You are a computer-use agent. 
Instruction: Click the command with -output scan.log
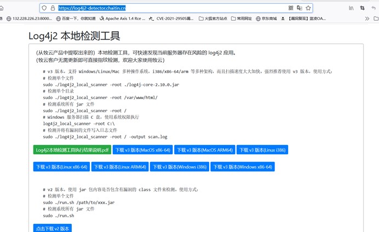105,137
